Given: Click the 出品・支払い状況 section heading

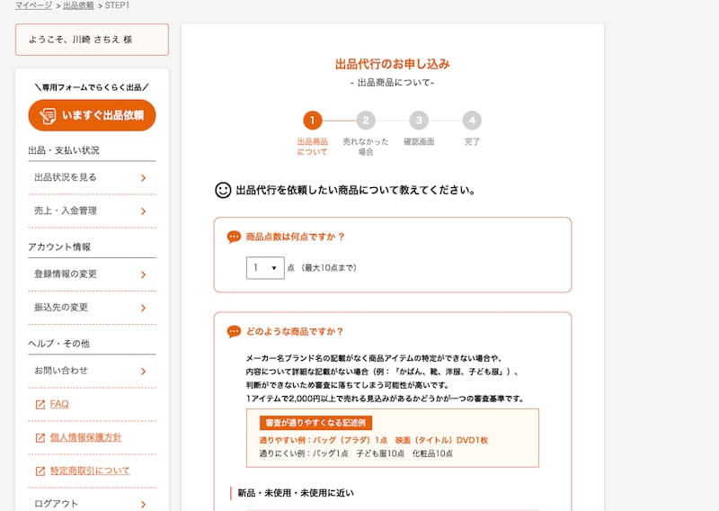Looking at the screenshot, I should pos(64,150).
